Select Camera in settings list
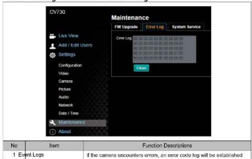The height and width of the screenshot is (159, 252). click(65, 81)
